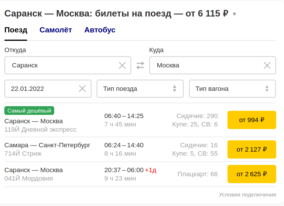Open the 119Й Дневной экспресс train
284x206 pixels.
coord(40,129)
